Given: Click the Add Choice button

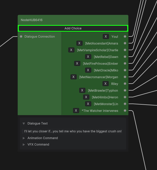Looking at the screenshot, I should [73, 28].
